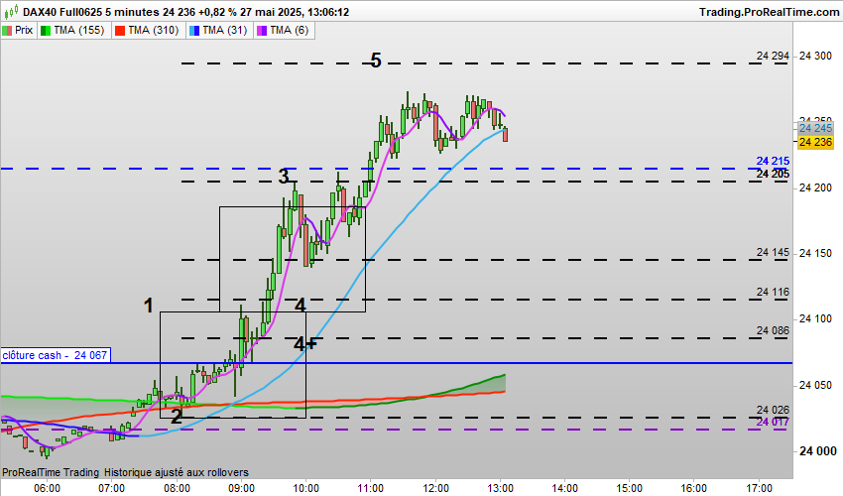
Task: Click the 17:00 time axis label
Action: (759, 488)
